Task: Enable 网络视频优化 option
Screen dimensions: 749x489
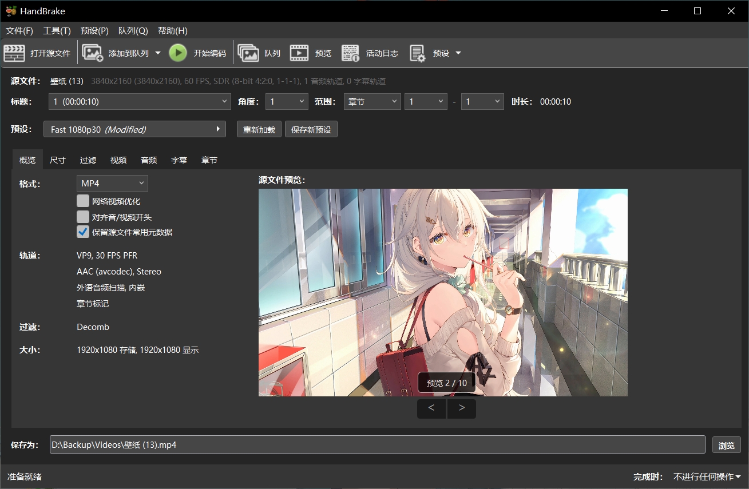Action: [82, 201]
